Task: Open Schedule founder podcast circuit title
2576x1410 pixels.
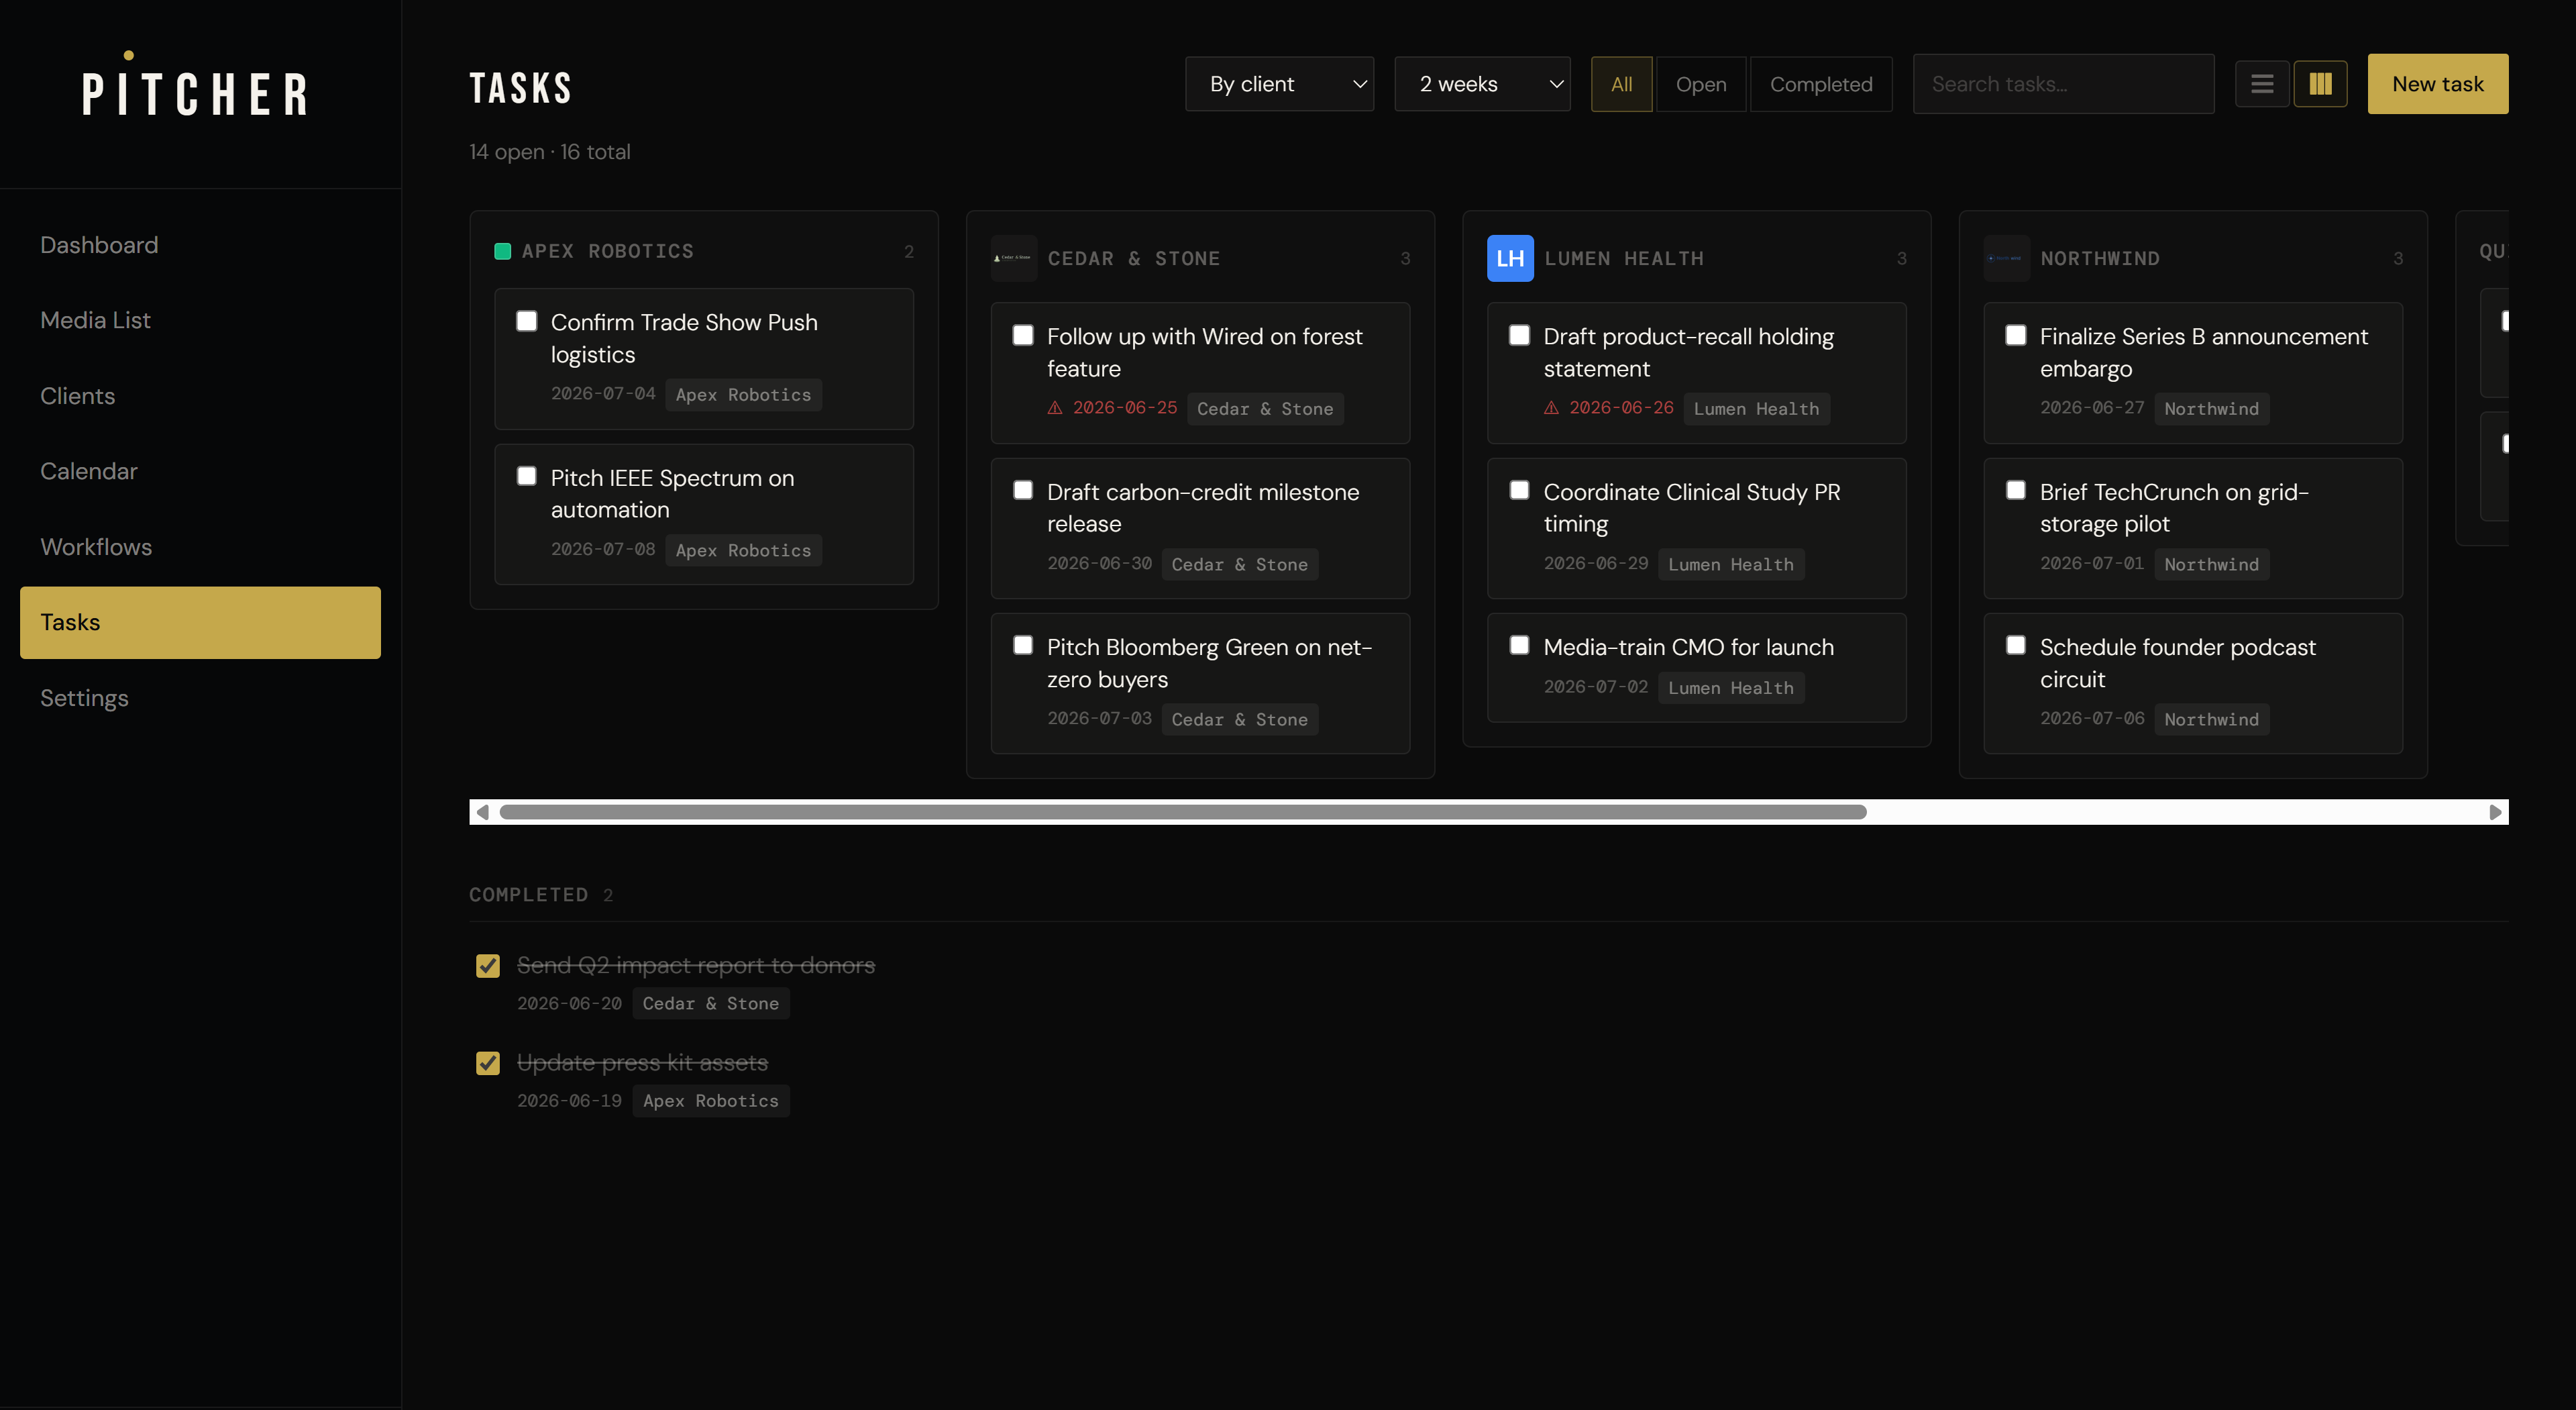Action: click(2177, 662)
